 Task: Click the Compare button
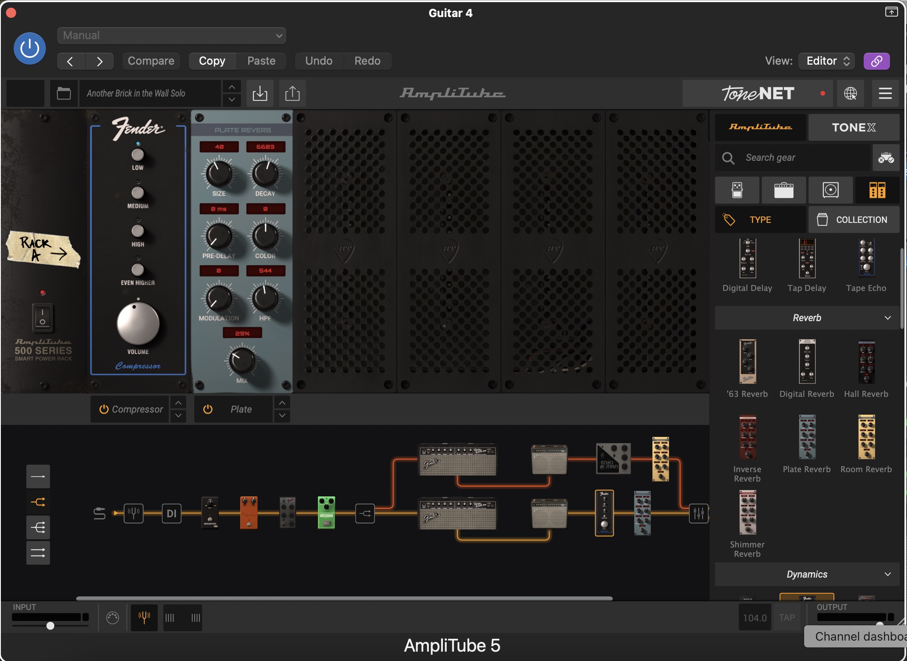(x=151, y=61)
